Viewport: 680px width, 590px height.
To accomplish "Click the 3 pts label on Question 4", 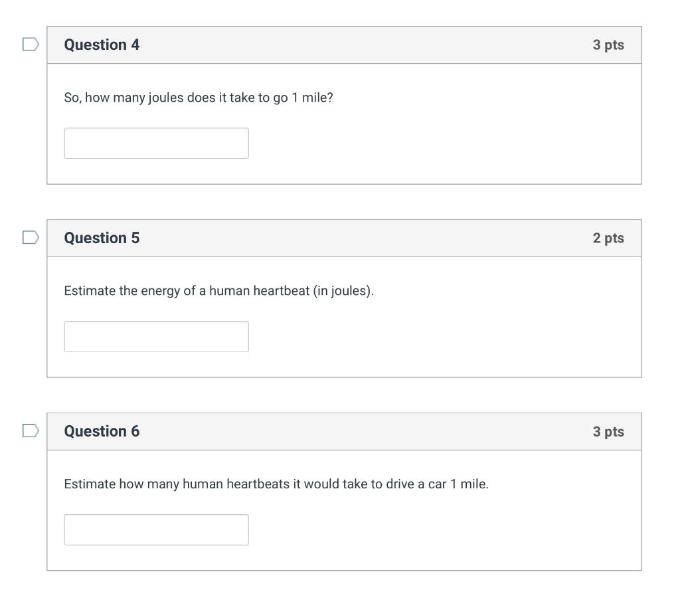I will (x=608, y=45).
